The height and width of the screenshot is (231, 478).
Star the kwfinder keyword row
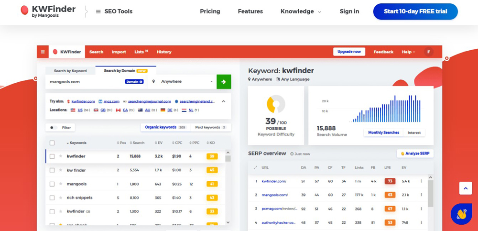[61, 156]
